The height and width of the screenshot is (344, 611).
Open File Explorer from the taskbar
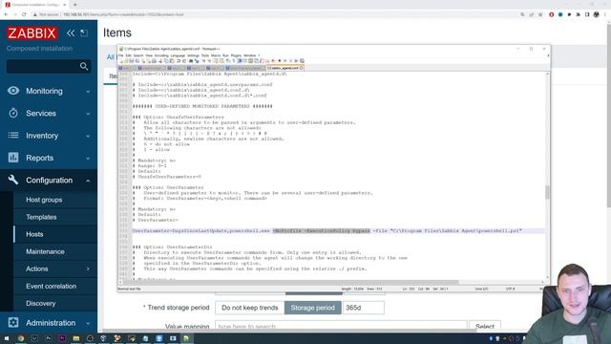pos(76,338)
